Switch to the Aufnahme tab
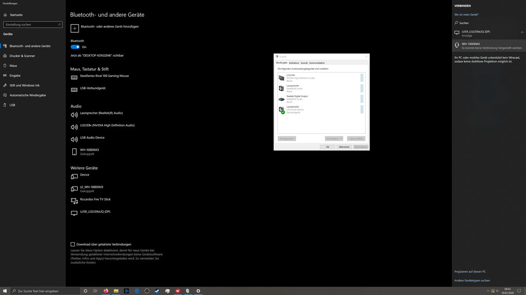This screenshot has width=526, height=295. (294, 63)
